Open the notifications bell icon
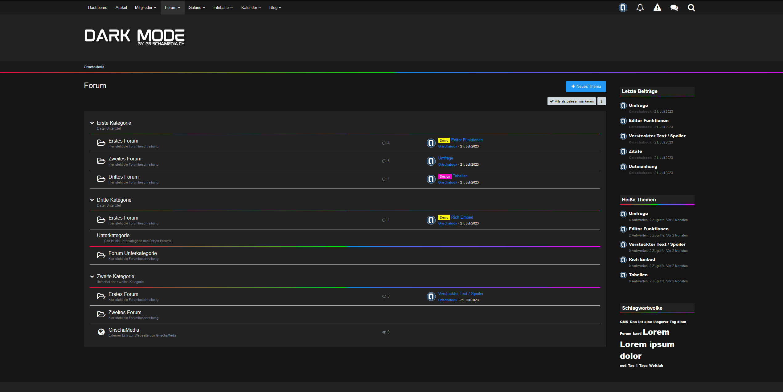The image size is (783, 392). 640,8
